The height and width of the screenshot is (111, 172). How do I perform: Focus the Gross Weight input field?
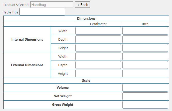[145, 105]
